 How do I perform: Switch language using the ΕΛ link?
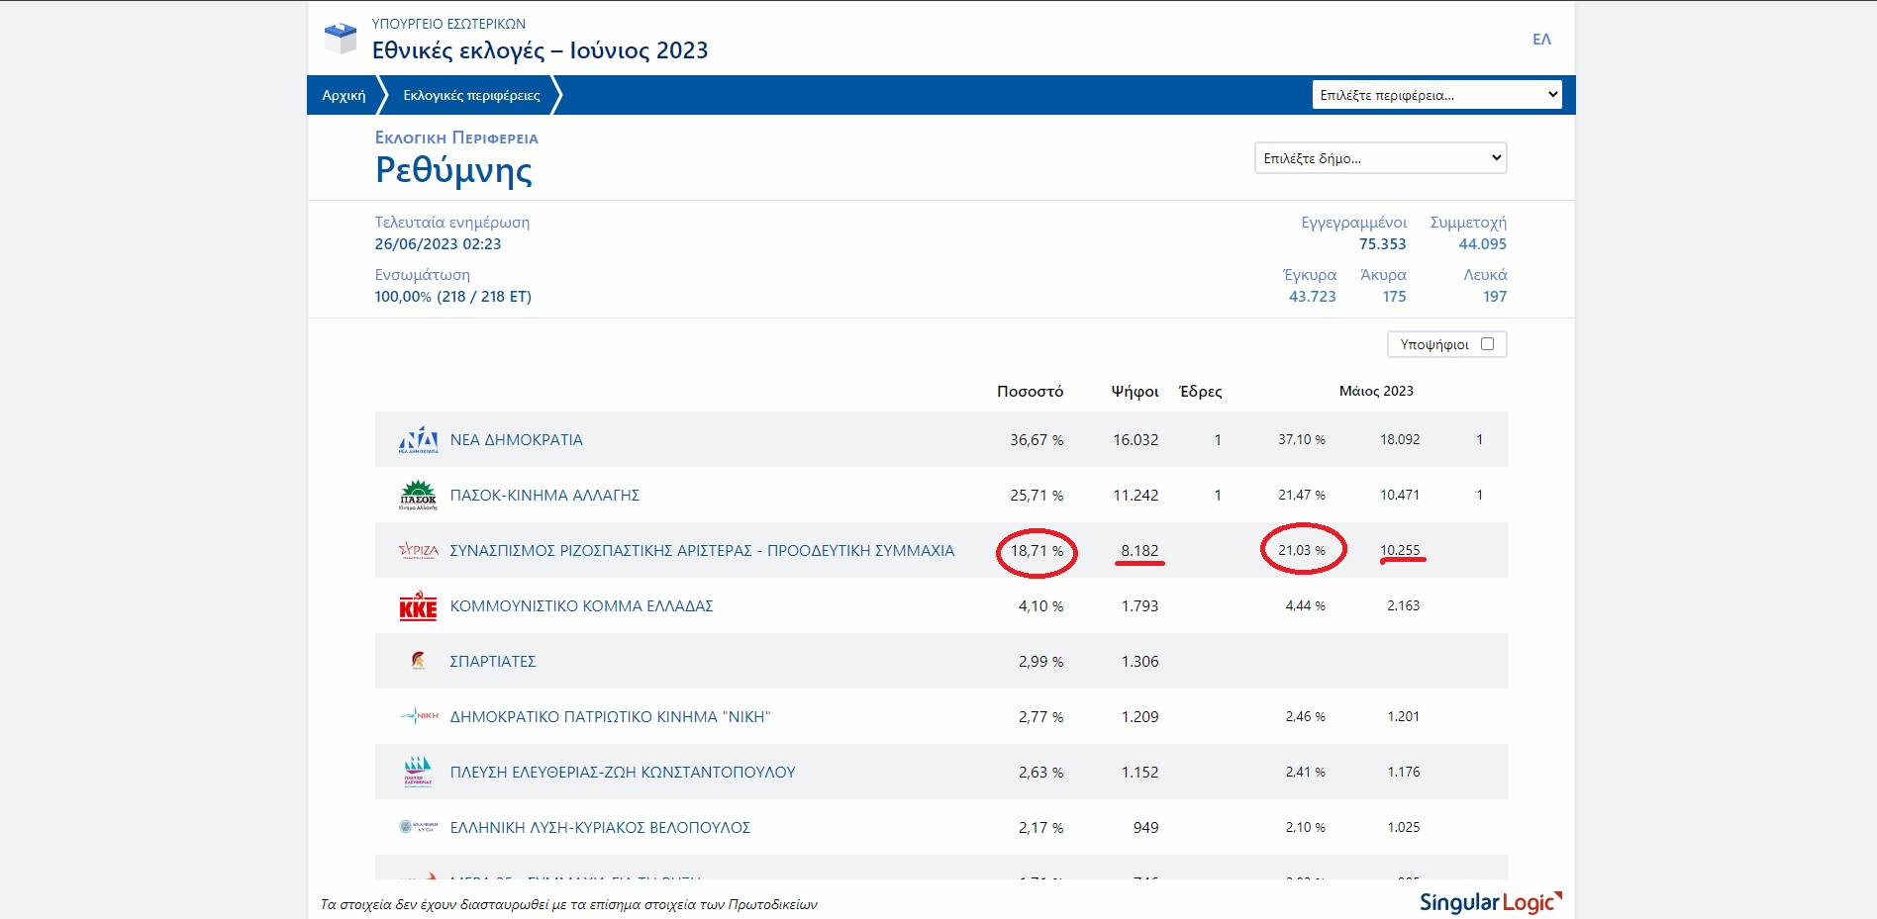click(x=1541, y=40)
